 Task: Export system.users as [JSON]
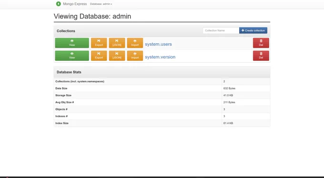117,43
